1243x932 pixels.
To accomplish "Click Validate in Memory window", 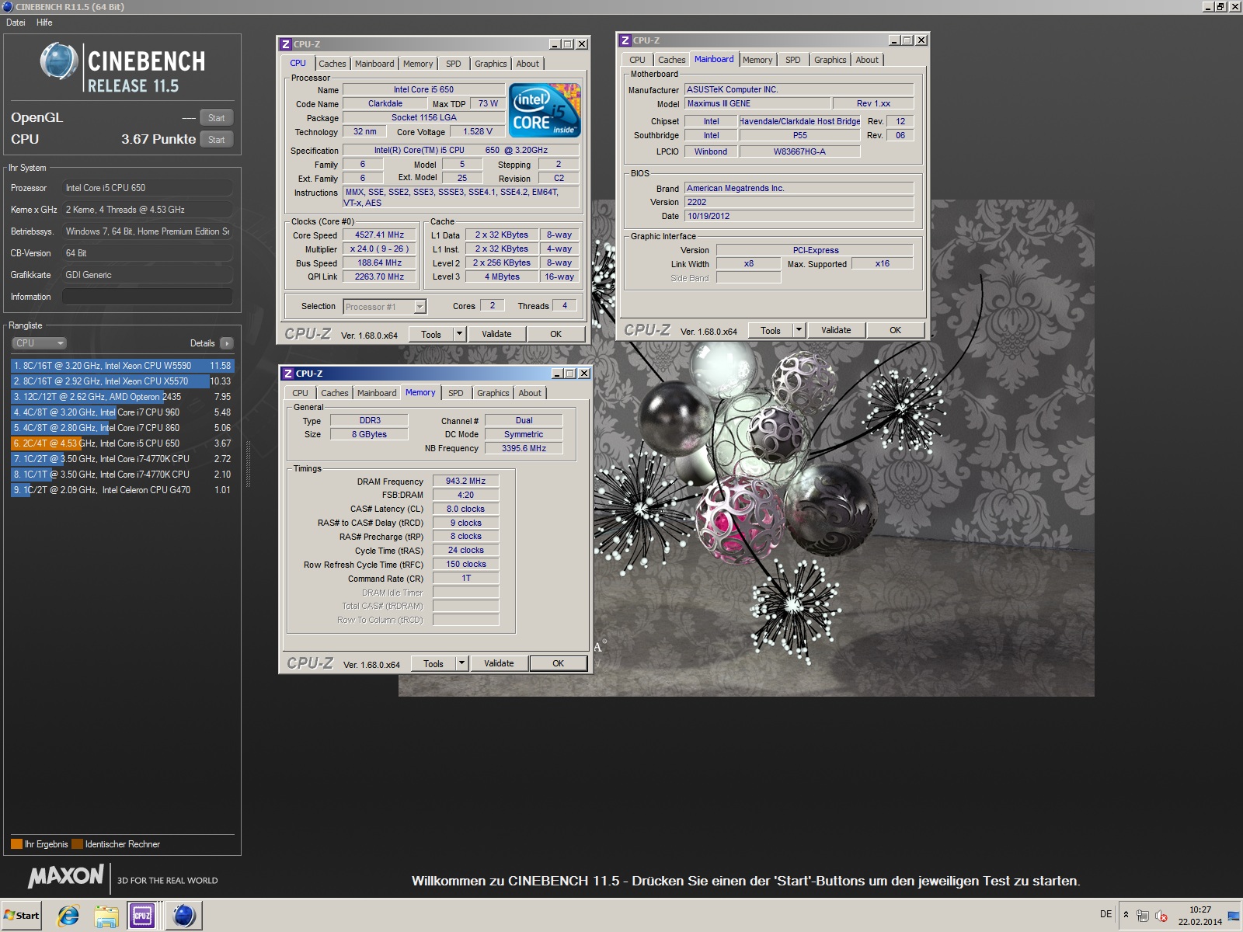I will point(499,663).
